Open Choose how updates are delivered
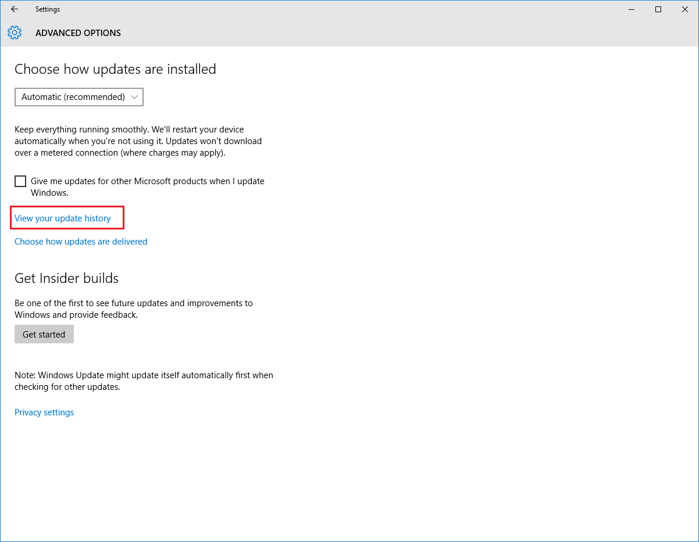Screen dimensions: 699x542 (81, 242)
